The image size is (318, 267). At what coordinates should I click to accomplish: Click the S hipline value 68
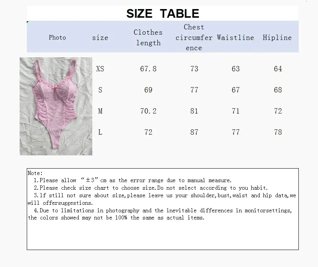(x=278, y=90)
